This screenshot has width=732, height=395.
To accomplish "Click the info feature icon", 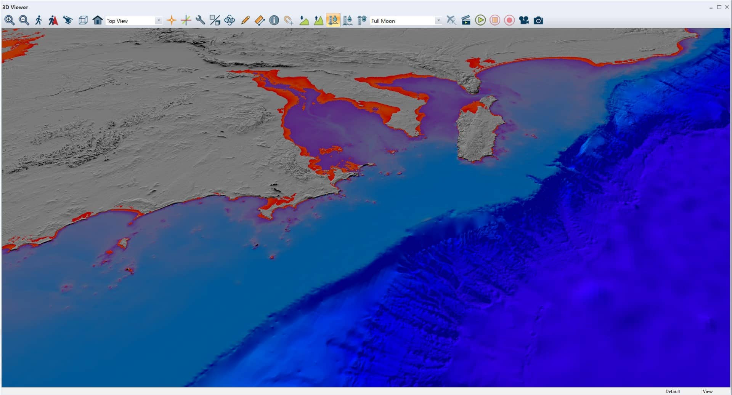I will tap(274, 20).
